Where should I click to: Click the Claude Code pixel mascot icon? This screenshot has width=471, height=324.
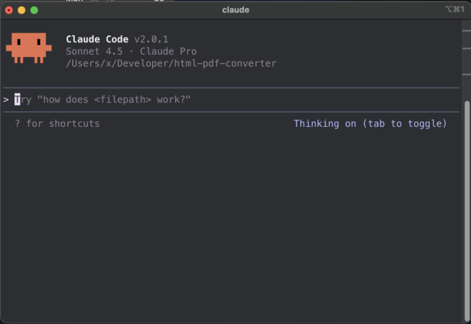[x=28, y=47]
